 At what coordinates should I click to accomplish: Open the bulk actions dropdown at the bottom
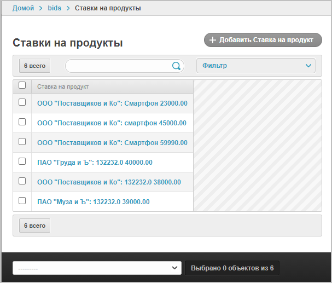(97, 268)
